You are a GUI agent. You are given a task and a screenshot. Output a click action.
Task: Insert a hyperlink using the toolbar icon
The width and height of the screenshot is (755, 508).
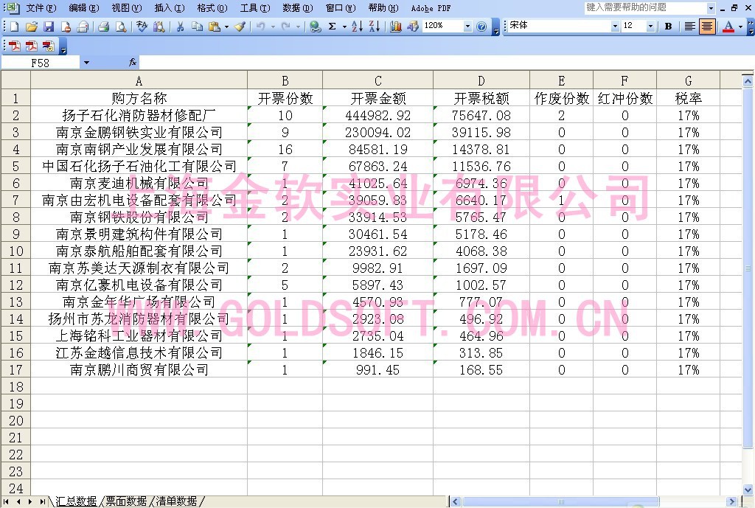314,26
